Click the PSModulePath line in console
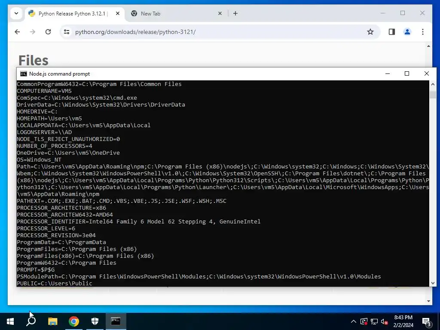Screen dimensions: 440x330 pyautogui.click(x=199, y=276)
